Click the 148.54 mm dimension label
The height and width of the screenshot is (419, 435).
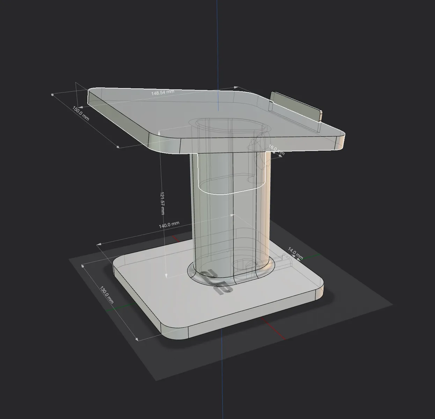tap(162, 93)
